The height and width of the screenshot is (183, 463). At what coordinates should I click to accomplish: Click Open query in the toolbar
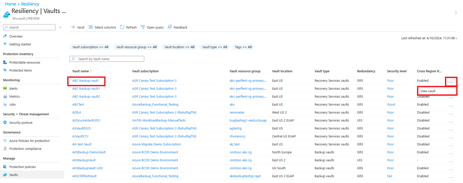click(152, 27)
